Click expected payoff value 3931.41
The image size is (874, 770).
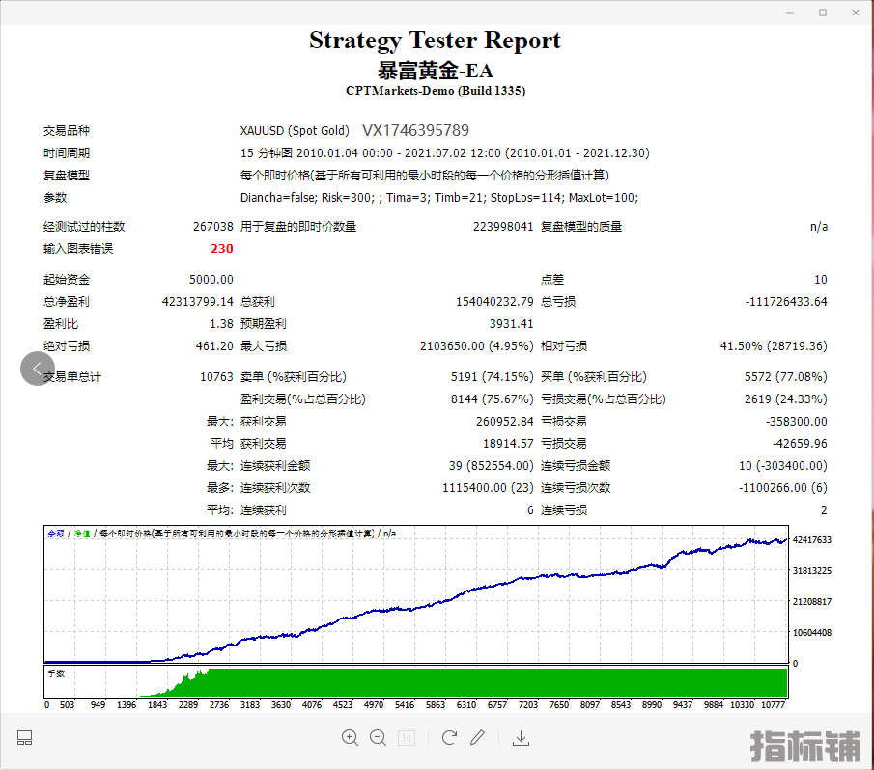pos(511,324)
